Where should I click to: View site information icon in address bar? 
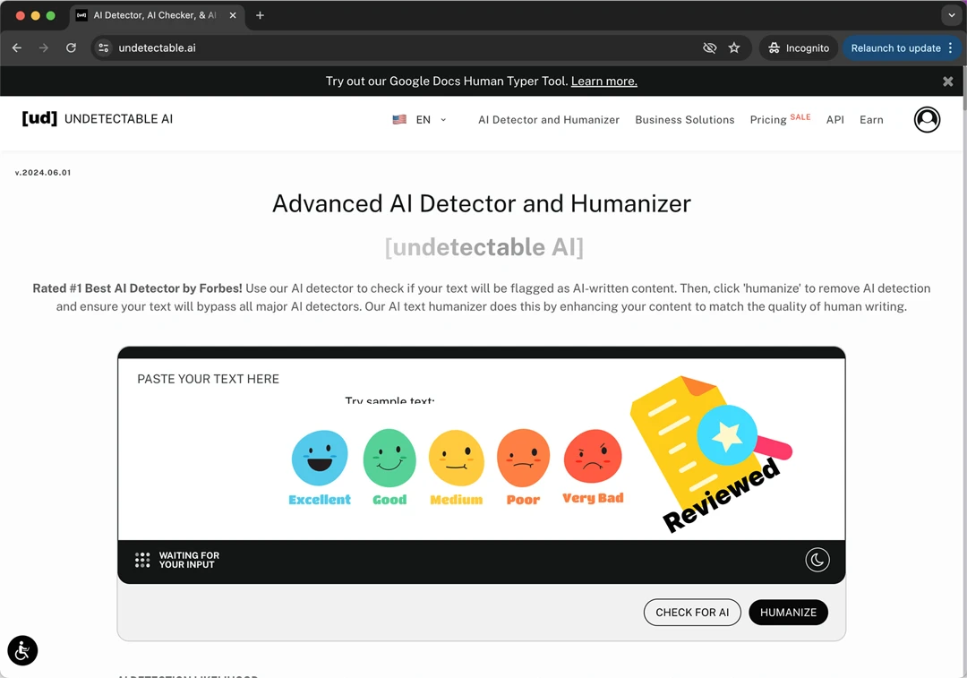(x=104, y=48)
